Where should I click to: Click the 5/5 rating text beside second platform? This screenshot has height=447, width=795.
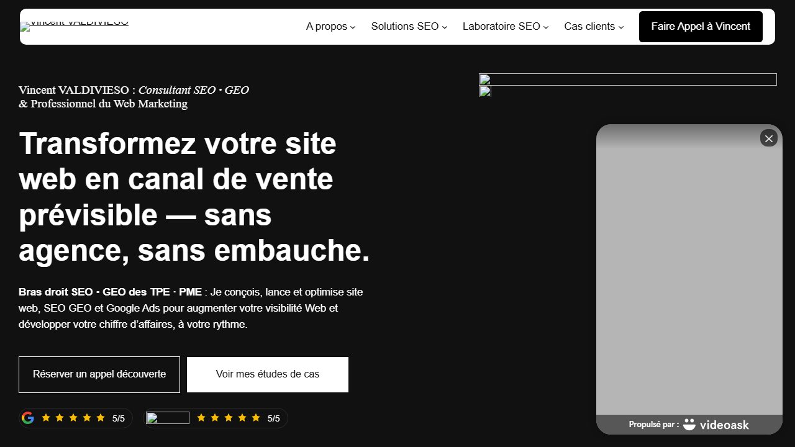tap(274, 418)
